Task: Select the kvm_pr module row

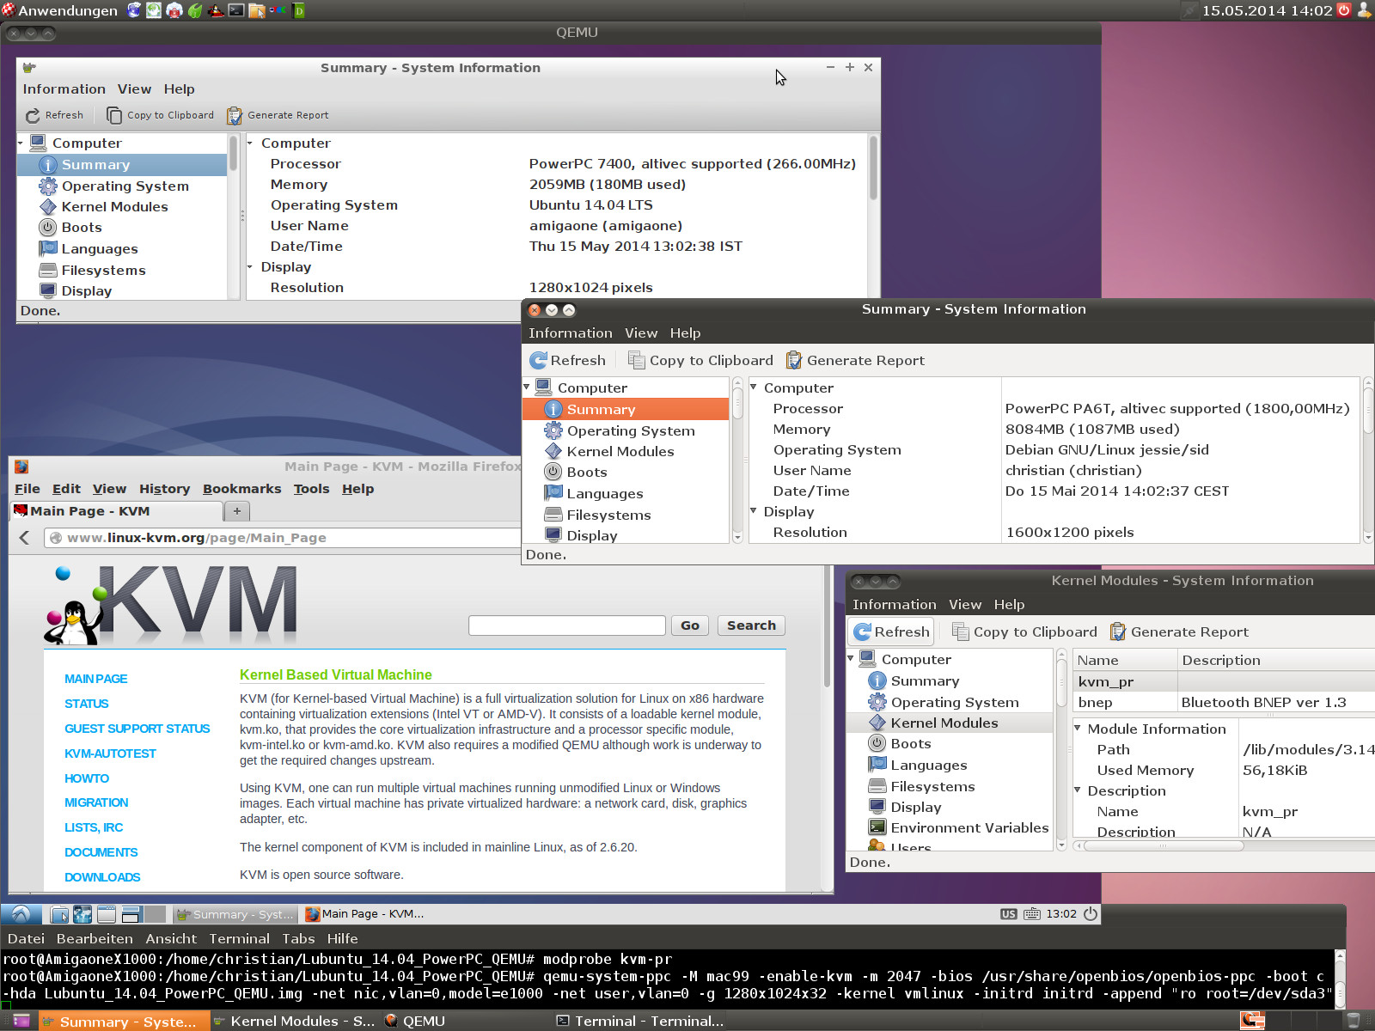Action: [x=1224, y=681]
